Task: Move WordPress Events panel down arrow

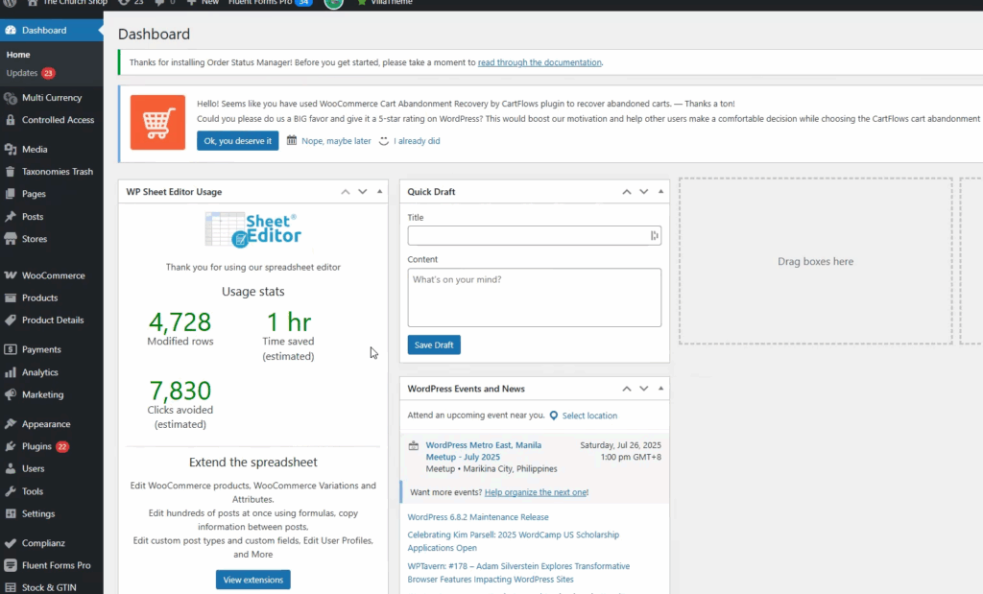Action: [644, 389]
